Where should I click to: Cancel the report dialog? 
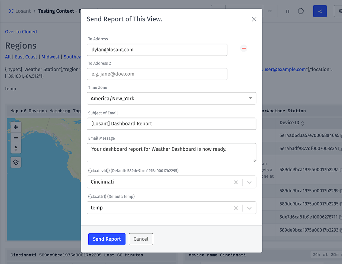coord(141,239)
